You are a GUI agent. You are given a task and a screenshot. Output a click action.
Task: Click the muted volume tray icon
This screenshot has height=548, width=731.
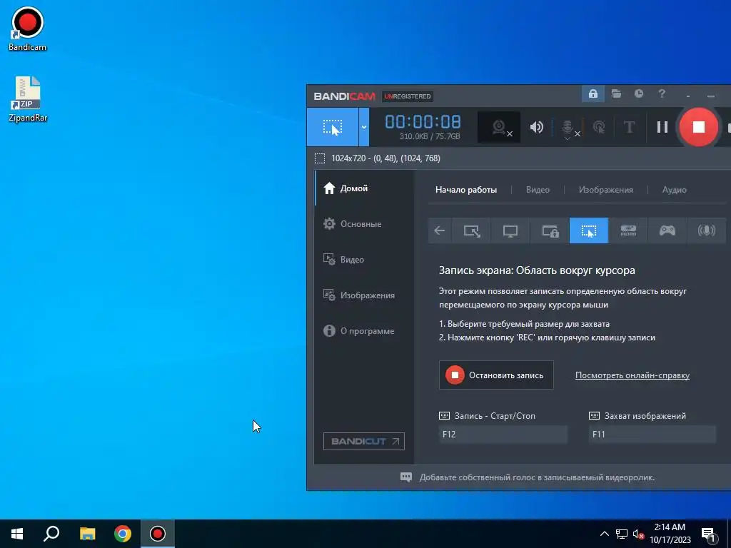(639, 534)
